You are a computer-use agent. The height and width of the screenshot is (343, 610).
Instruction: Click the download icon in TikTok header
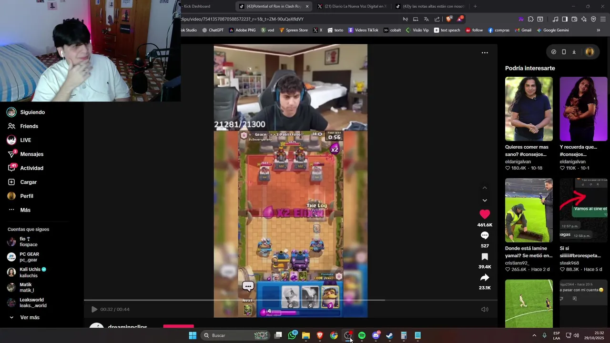[574, 52]
